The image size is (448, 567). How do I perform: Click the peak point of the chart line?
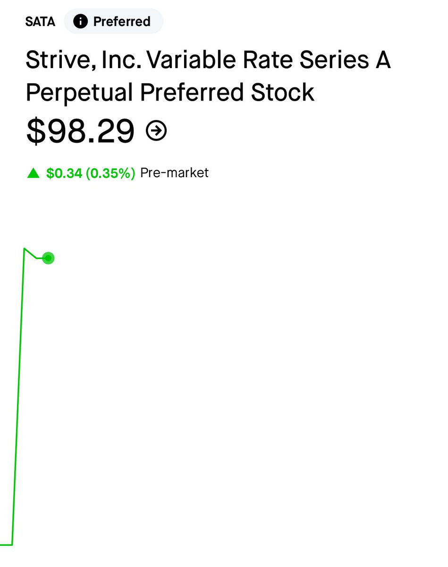[24, 248]
